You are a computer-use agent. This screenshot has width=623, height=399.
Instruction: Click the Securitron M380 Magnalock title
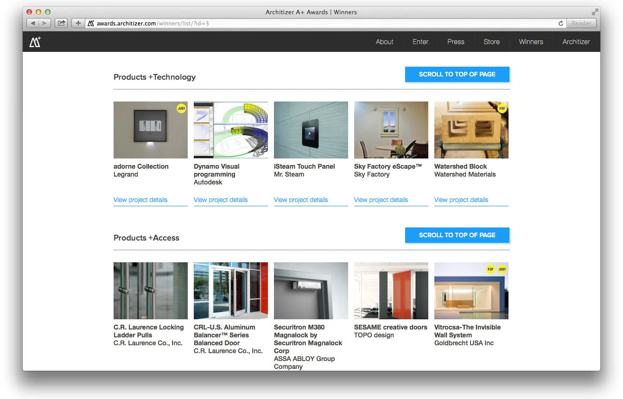pyautogui.click(x=308, y=339)
